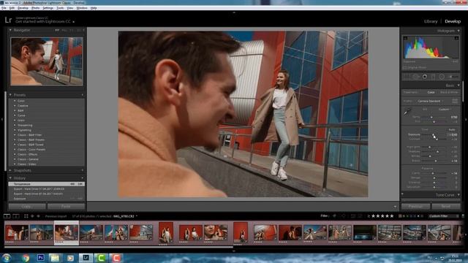Switch to the Develop module
This screenshot has height=263, width=468.
point(453,21)
